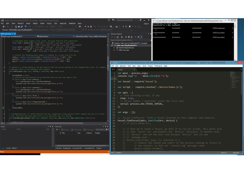Switch to the Breakpoints tab
The image size is (244, 173).
click(x=67, y=148)
